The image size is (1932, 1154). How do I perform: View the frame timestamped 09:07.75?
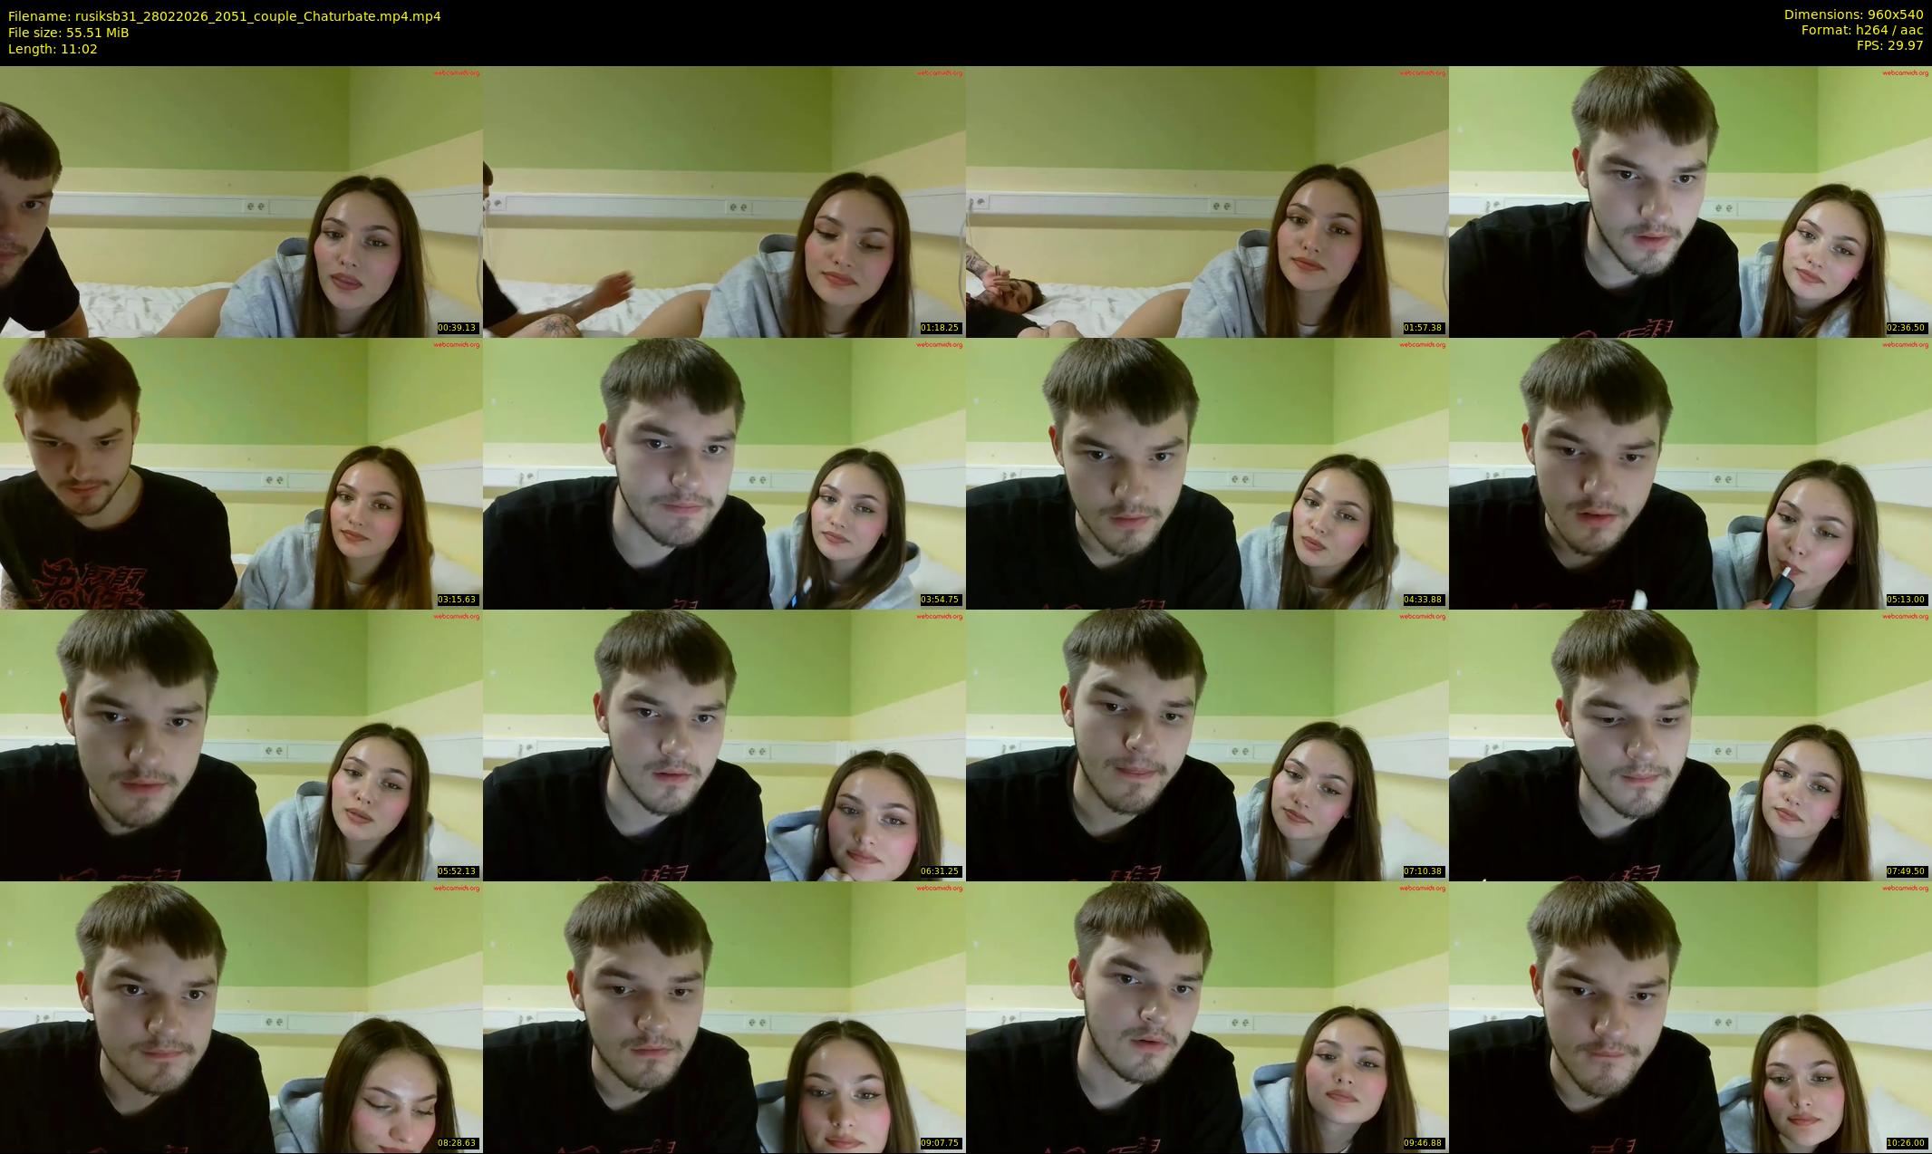[x=724, y=1017]
